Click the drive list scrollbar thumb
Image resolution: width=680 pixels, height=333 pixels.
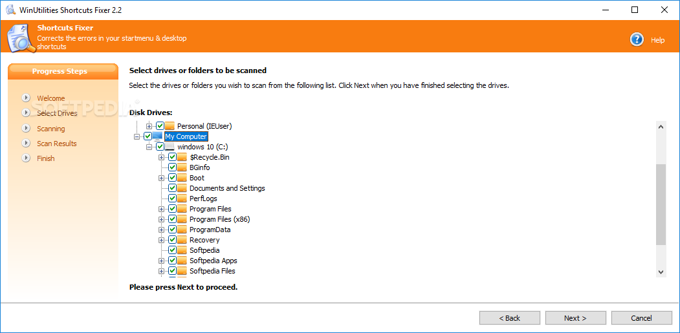[x=661, y=205]
